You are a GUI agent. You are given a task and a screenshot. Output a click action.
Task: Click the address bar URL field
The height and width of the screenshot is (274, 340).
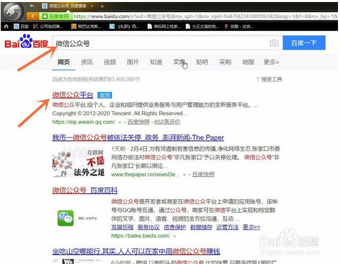[x=205, y=16]
